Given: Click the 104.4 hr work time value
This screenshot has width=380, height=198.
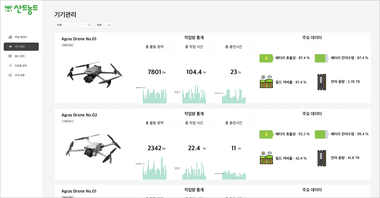Looking at the screenshot, I should point(196,72).
